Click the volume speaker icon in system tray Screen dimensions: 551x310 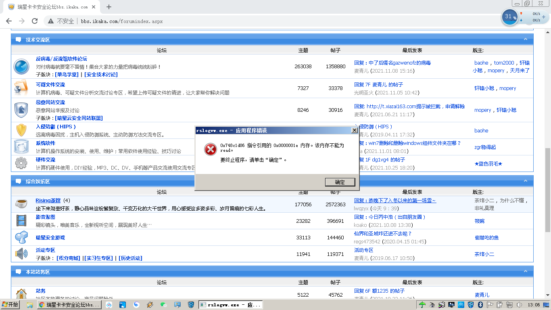[x=519, y=305]
